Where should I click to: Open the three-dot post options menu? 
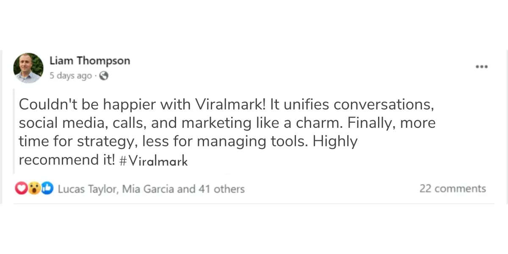tap(482, 66)
